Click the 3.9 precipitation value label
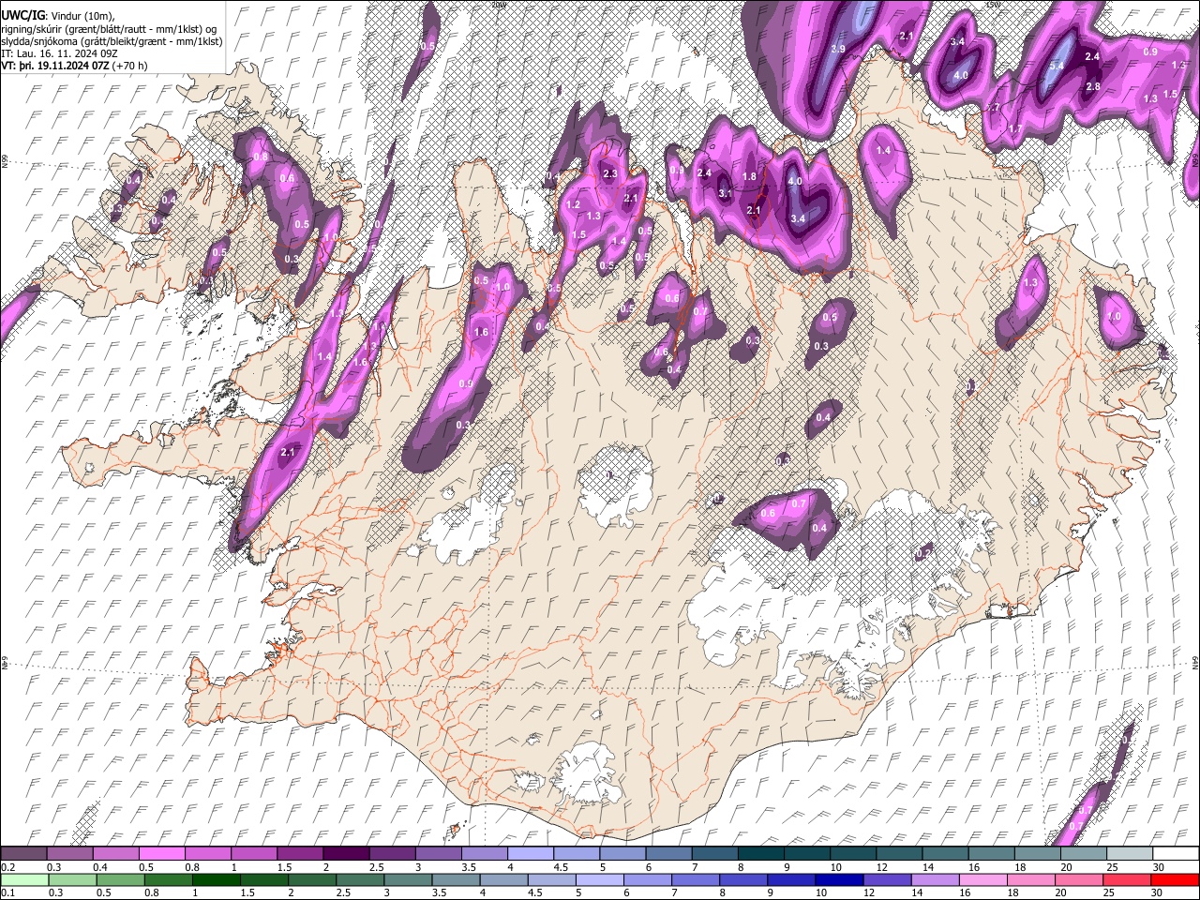The height and width of the screenshot is (900, 1200). (x=838, y=49)
